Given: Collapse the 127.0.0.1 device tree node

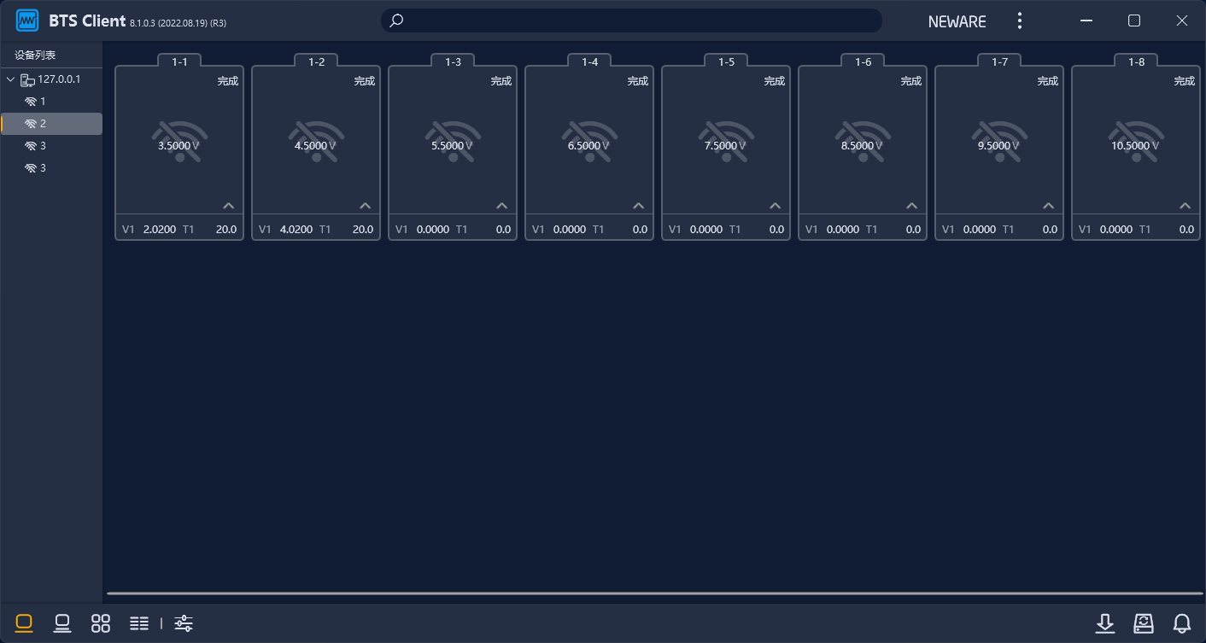Looking at the screenshot, I should [10, 79].
